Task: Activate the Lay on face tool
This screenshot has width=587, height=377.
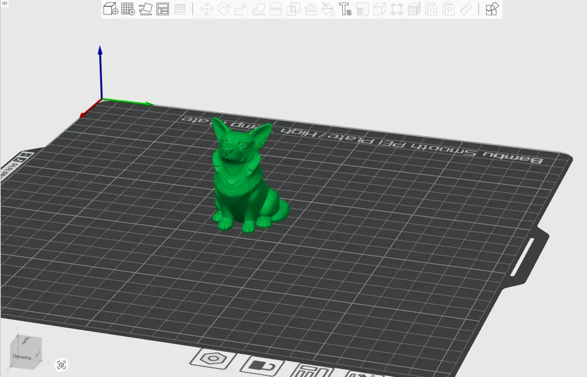Action: coord(258,9)
